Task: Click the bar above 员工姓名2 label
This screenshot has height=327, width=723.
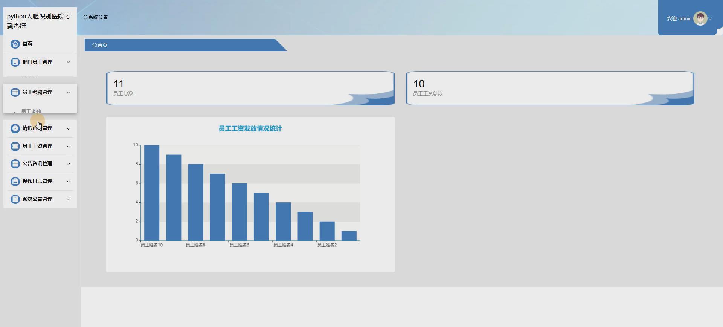Action: (x=327, y=231)
